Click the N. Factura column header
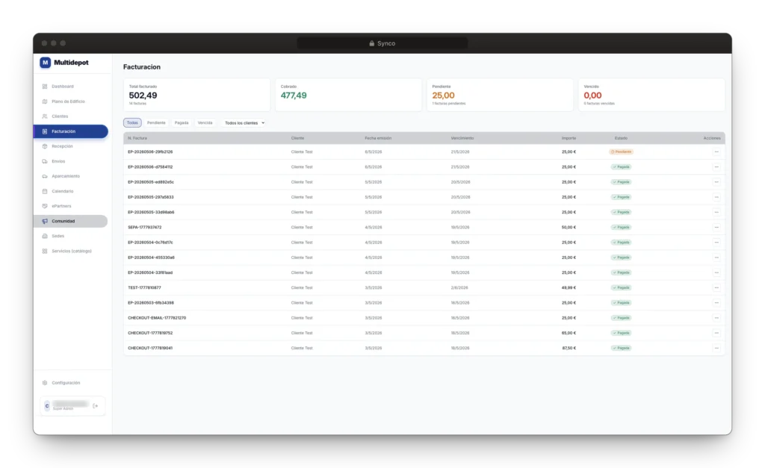The image size is (765, 468). pos(137,138)
